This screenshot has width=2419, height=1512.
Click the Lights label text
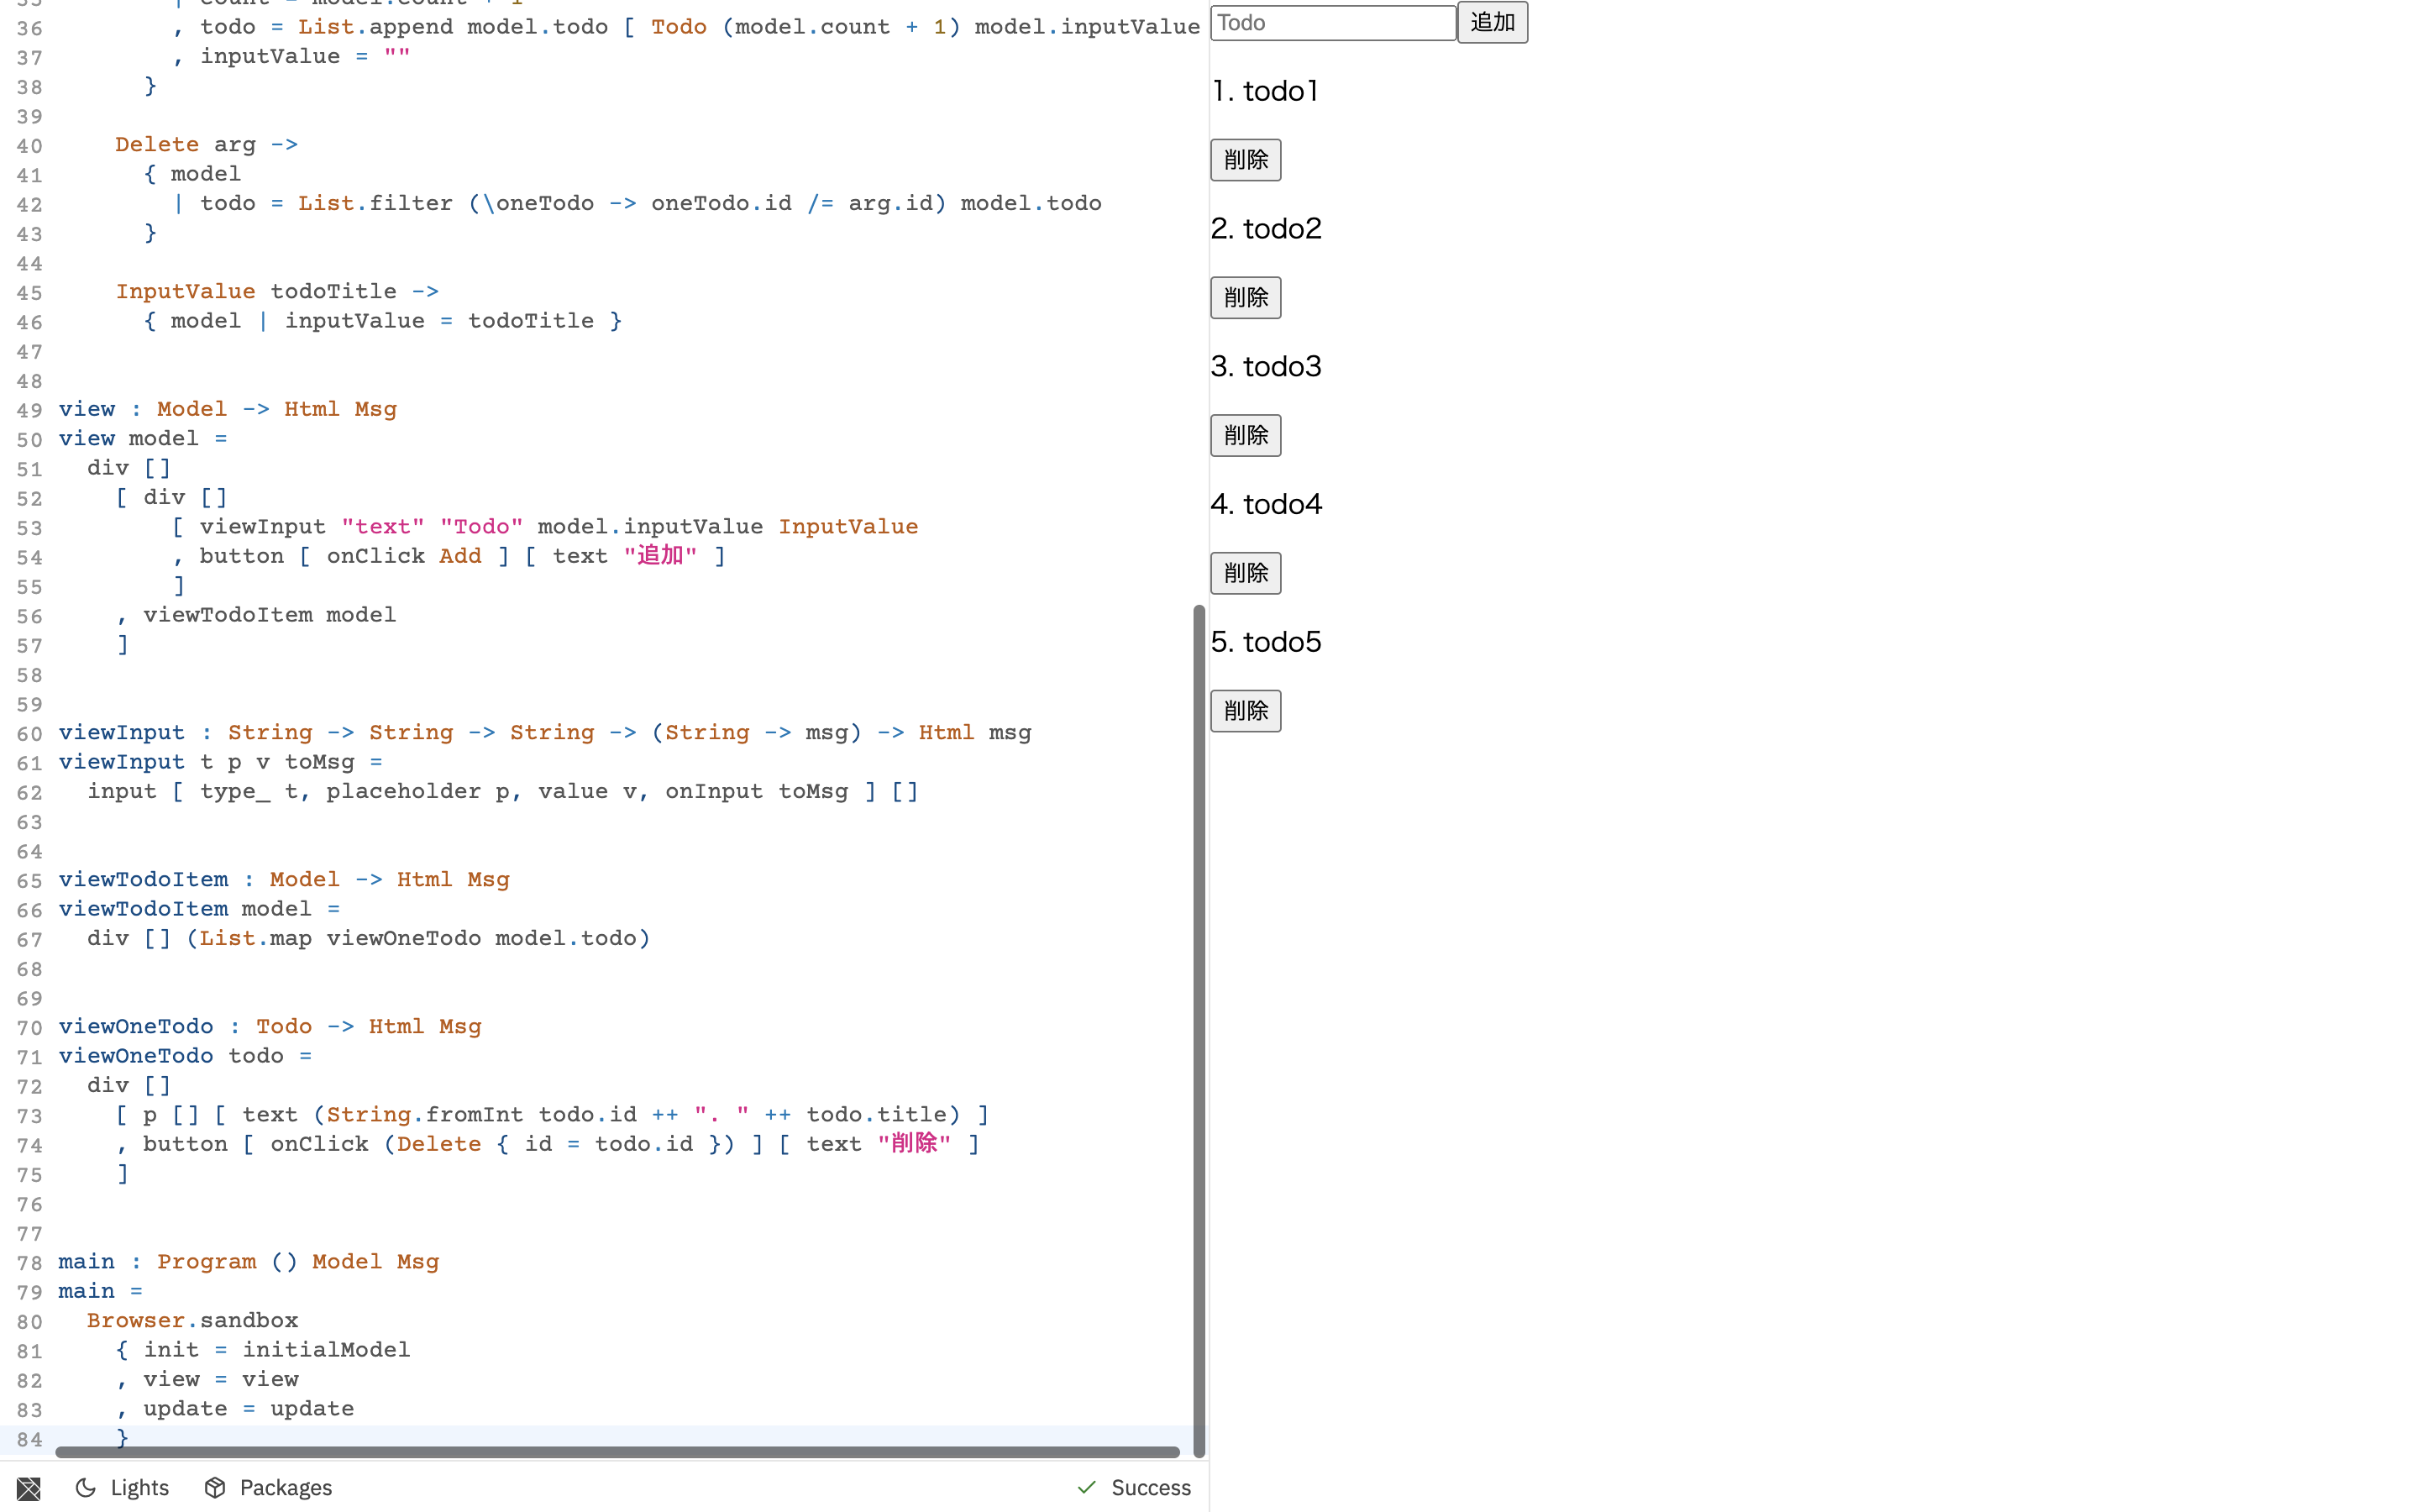pyautogui.click(x=139, y=1488)
